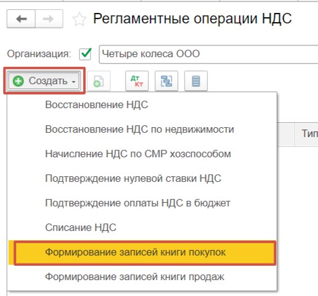Click the organization field Четыре колеса ООО
318x296 pixels.
click(209, 54)
